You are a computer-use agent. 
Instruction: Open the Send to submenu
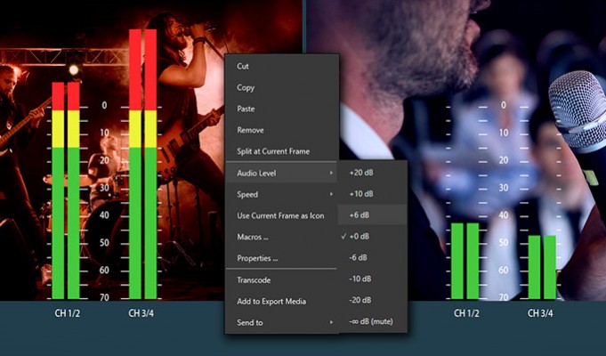282,322
